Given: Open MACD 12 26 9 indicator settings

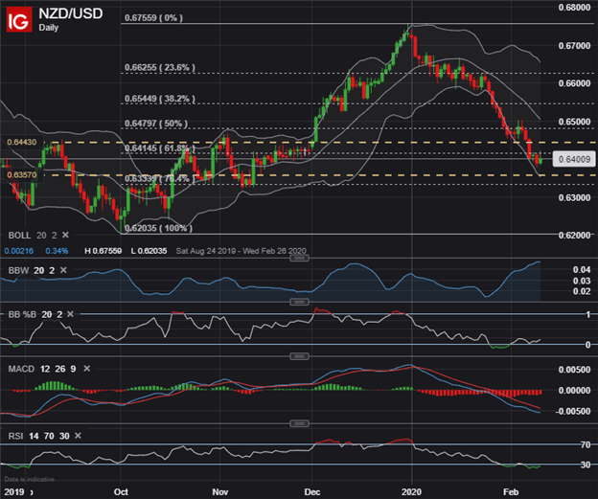Looking at the screenshot, I should tap(42, 369).
